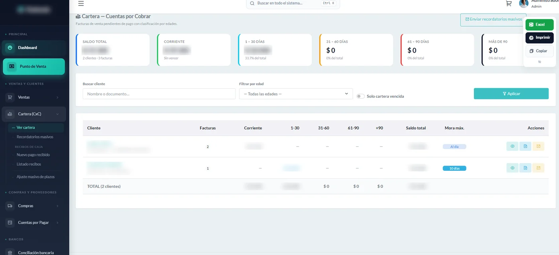Go to Dashboard in the sidebar
Viewport: 559px width, 255px height.
click(x=34, y=47)
